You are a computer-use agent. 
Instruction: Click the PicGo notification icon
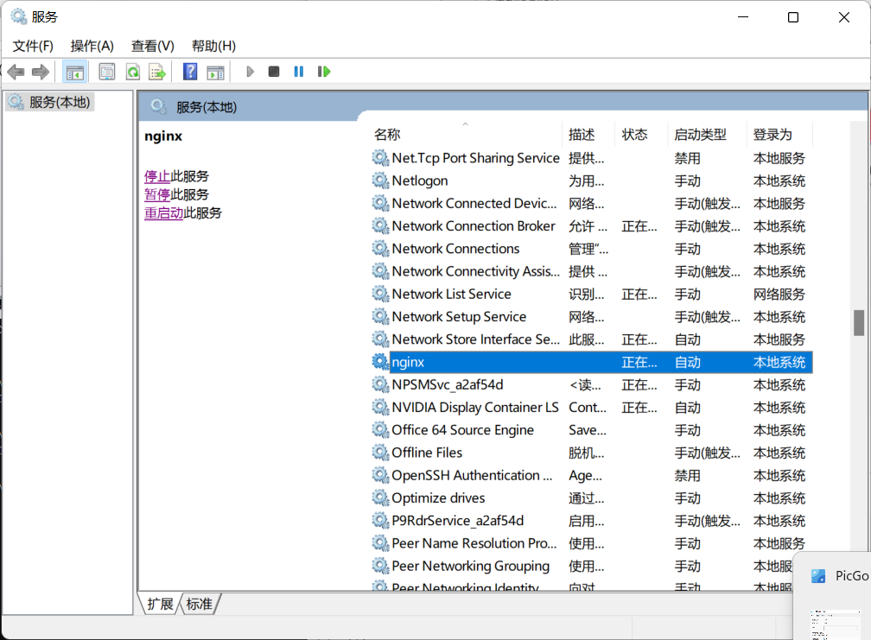coord(818,576)
